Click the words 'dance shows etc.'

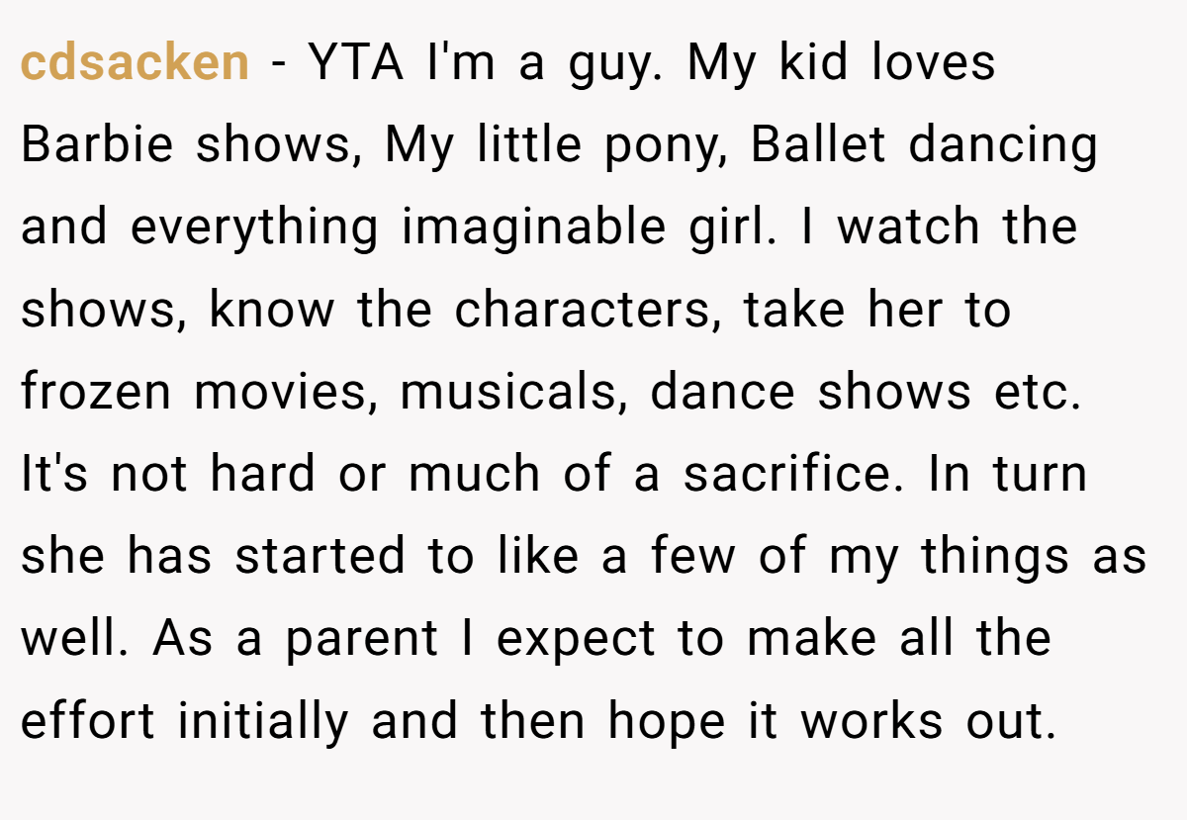click(866, 393)
